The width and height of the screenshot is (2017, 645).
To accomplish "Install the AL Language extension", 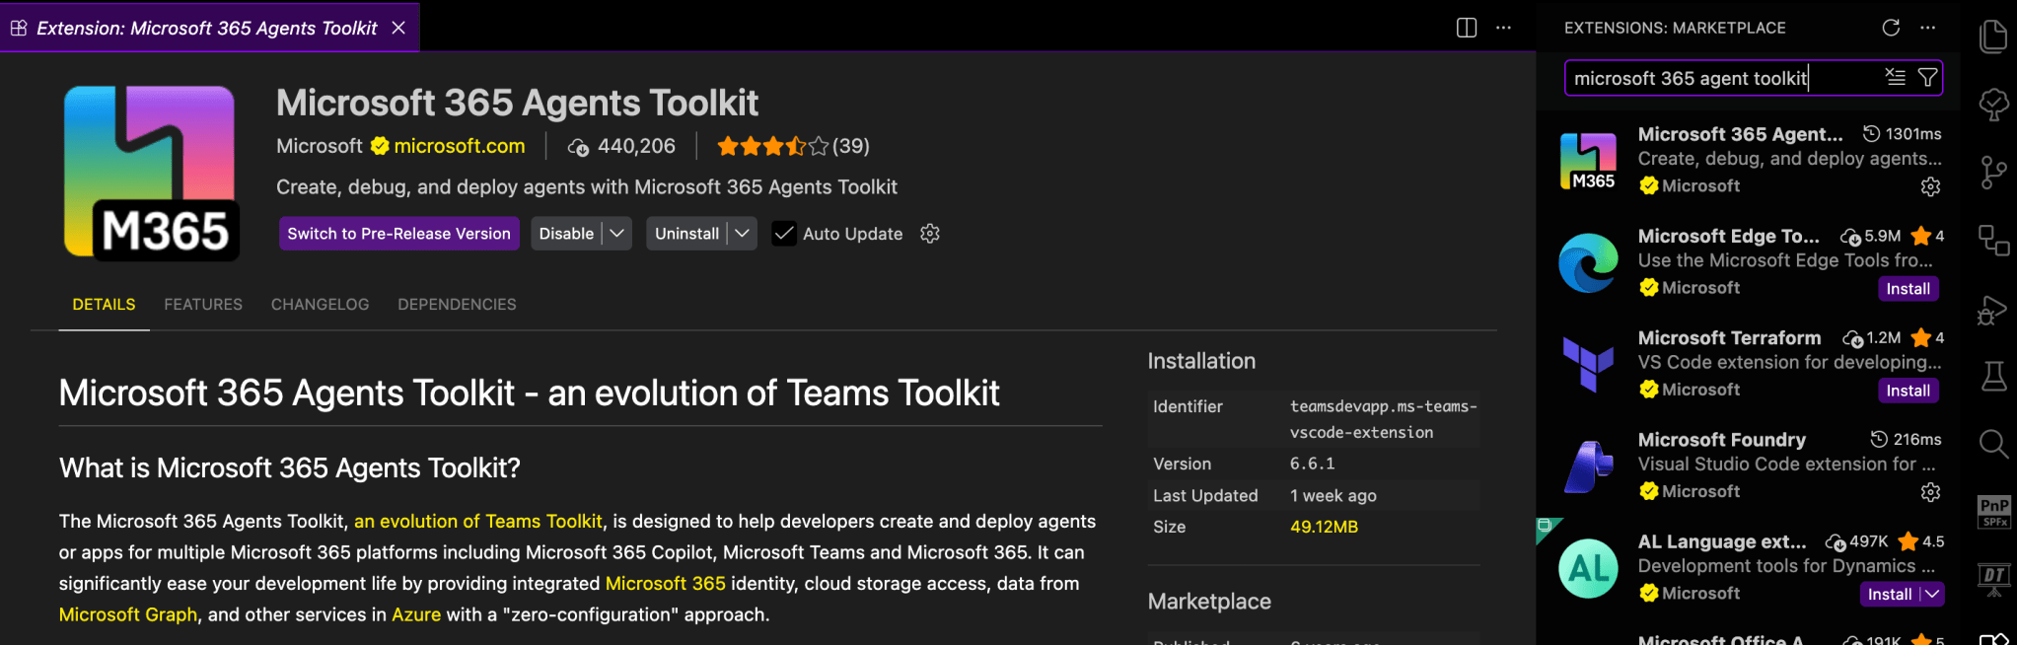I will coord(1889,594).
